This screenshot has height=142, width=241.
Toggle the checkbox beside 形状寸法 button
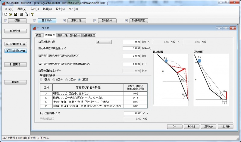click(x=64, y=21)
